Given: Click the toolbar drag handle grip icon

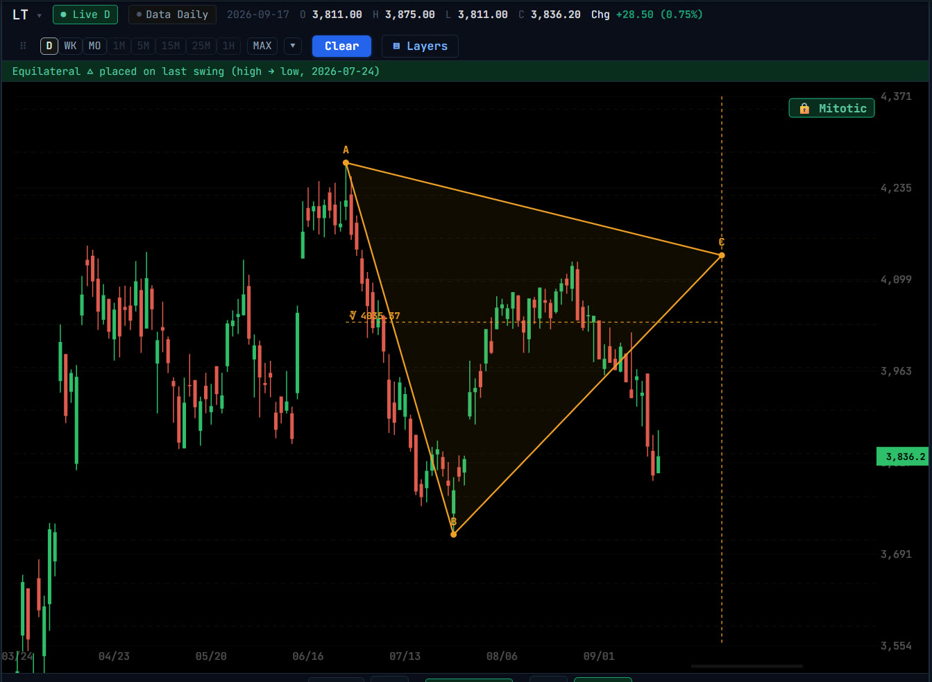Looking at the screenshot, I should tap(23, 46).
